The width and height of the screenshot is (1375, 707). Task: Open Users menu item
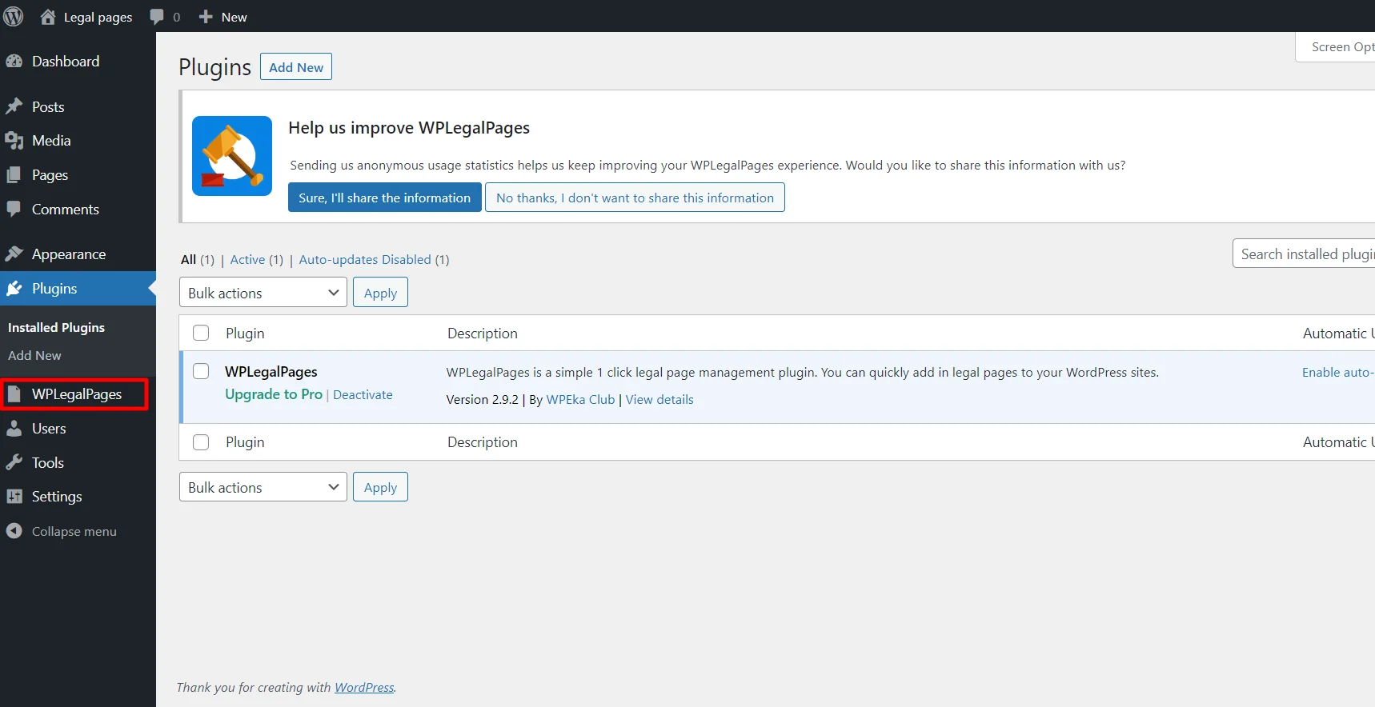tap(49, 429)
